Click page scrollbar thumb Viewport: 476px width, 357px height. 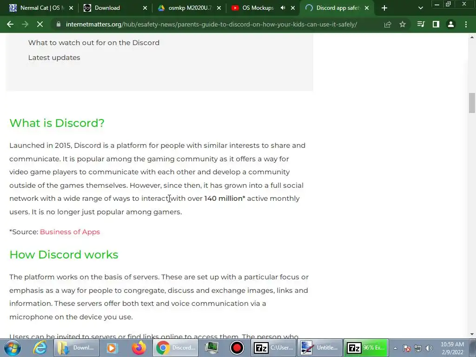point(472,103)
